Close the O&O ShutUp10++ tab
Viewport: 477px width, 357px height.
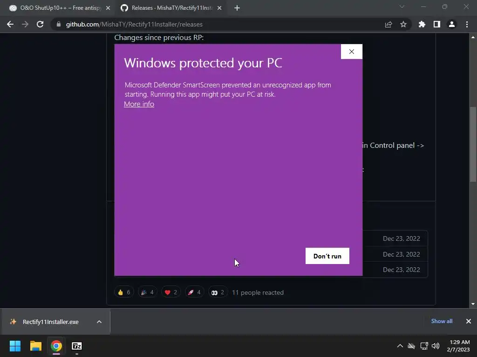click(108, 8)
